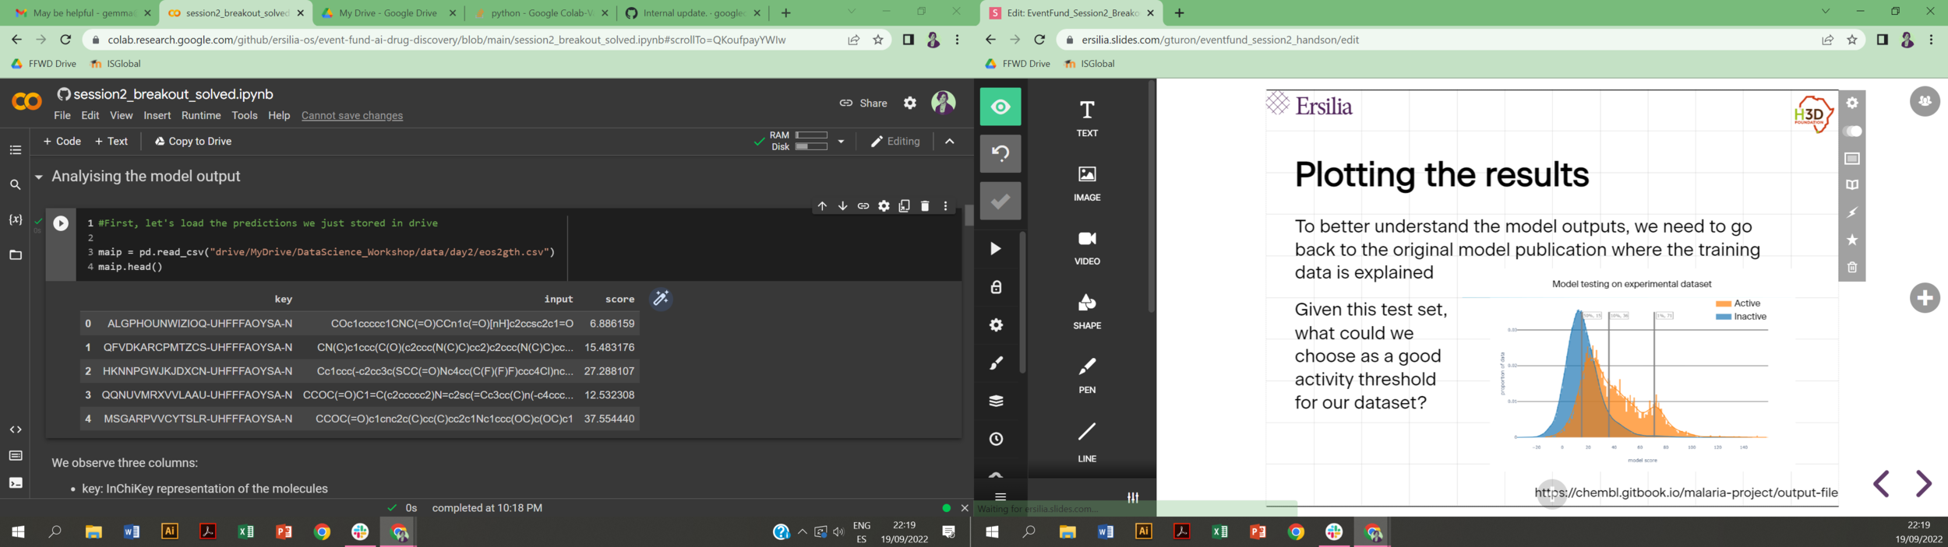Copy link to cell icon
This screenshot has height=547, width=1948.
pyautogui.click(x=863, y=206)
